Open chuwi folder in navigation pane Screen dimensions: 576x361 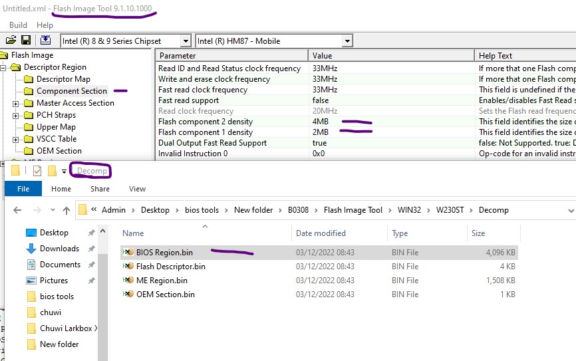click(x=51, y=312)
